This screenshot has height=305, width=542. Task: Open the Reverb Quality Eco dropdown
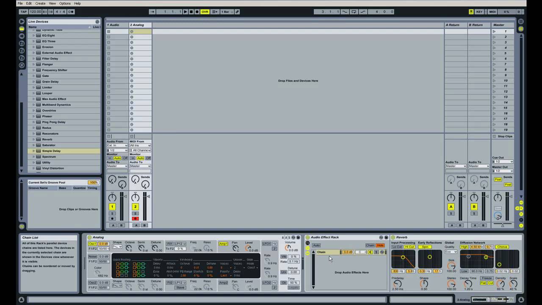coord(451,252)
